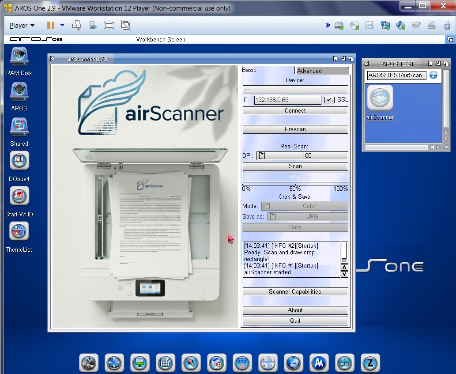Click log text 'airScanner started.'

click(x=268, y=272)
